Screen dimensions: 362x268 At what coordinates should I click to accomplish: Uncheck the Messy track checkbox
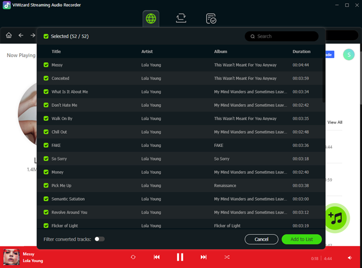pos(46,65)
